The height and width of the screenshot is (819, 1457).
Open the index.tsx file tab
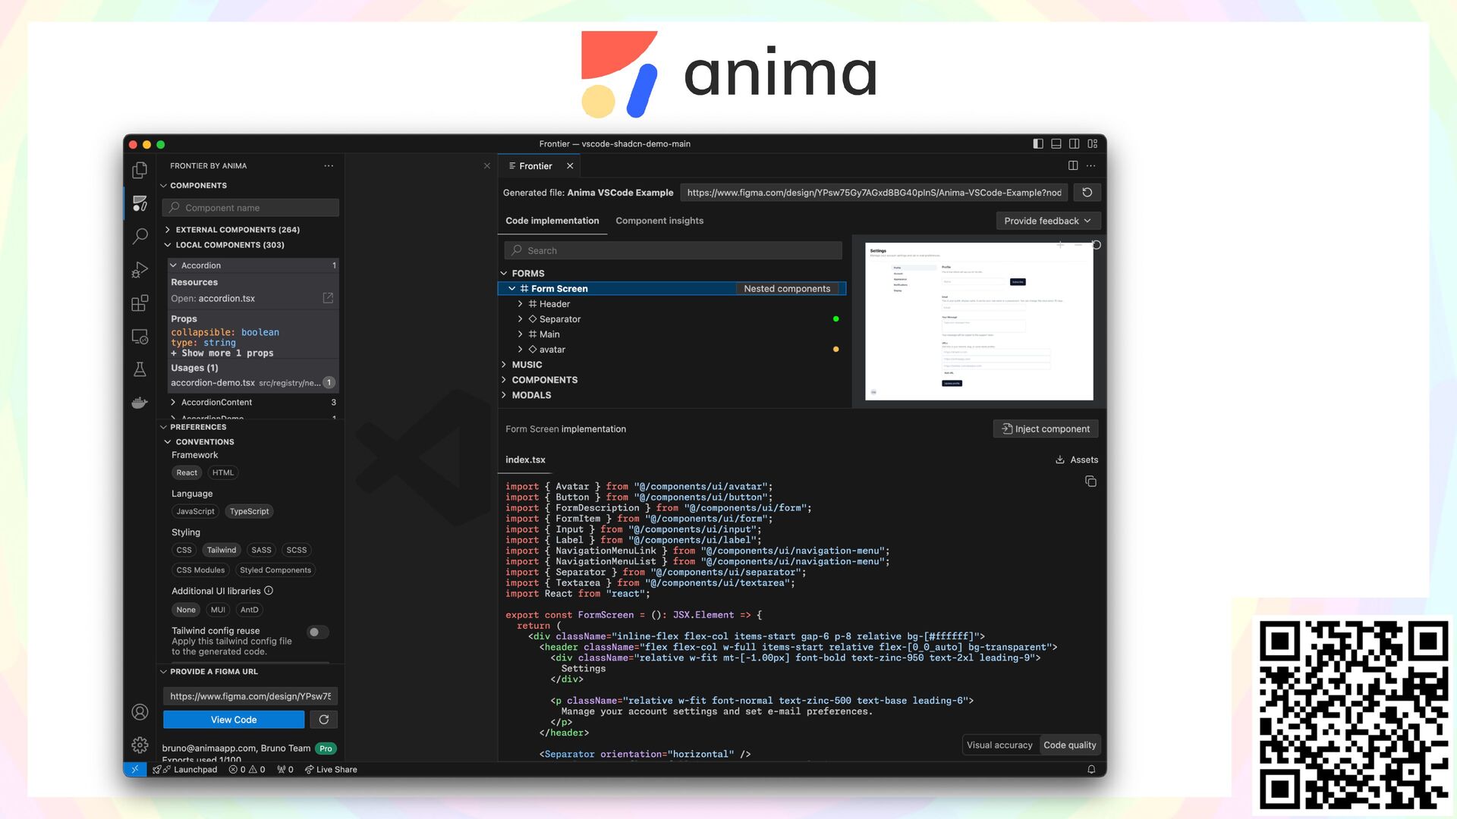click(525, 460)
